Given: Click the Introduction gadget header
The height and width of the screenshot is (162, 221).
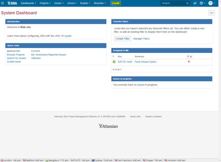Looking at the screenshot, I should 56,22.
